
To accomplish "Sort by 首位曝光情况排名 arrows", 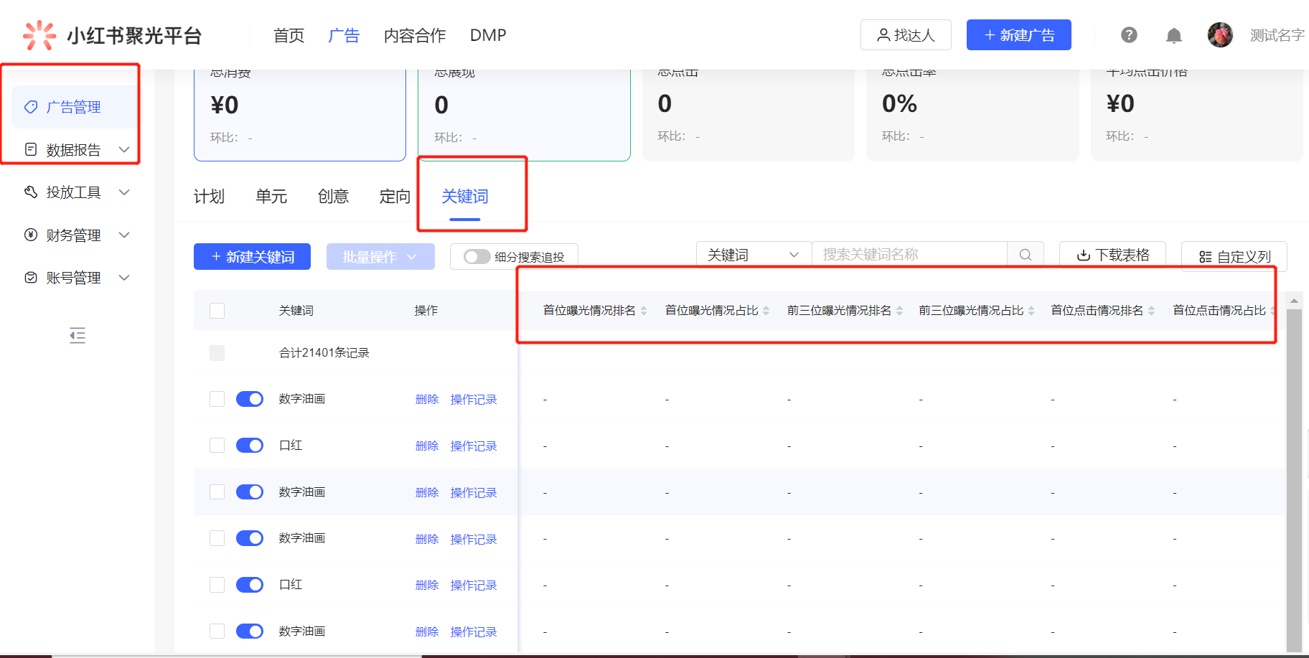I will pos(644,311).
